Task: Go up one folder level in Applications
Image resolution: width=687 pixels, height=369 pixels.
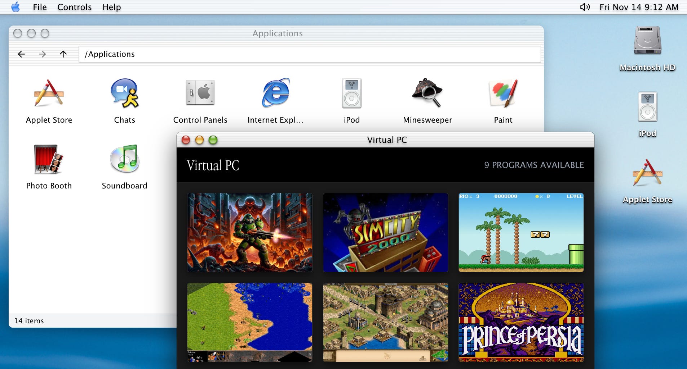Action: [x=63, y=54]
